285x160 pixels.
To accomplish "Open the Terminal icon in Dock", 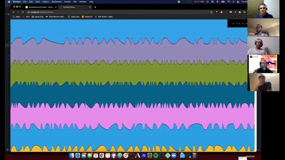I will coord(132,156).
